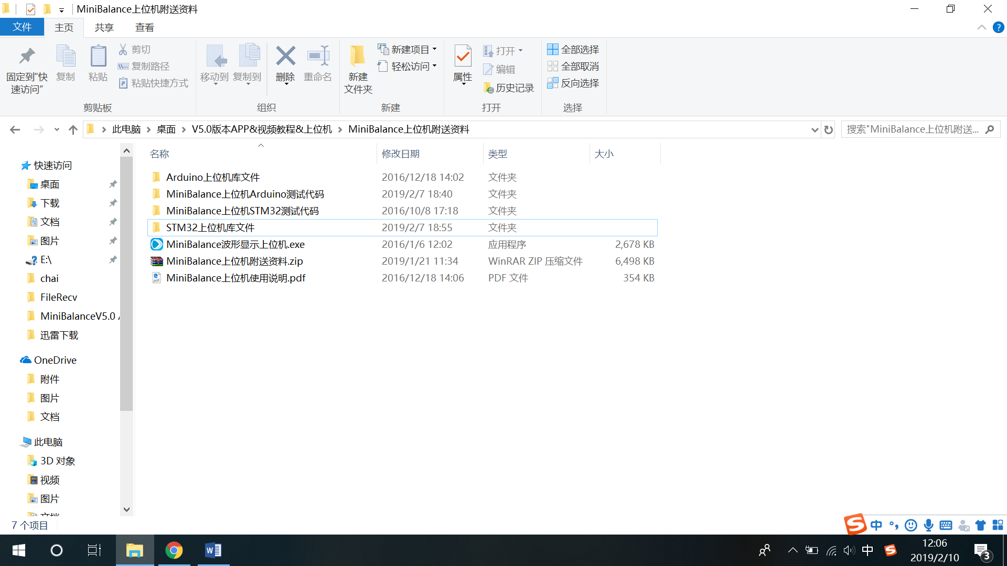The height and width of the screenshot is (566, 1007).
Task: Open Microsoft Word from taskbar
Action: (x=213, y=550)
